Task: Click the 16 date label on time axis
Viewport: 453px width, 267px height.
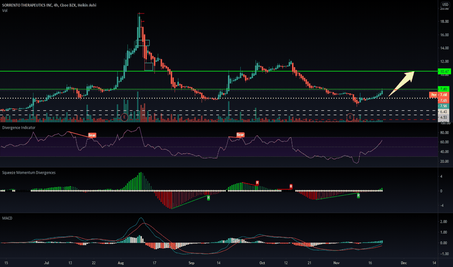Action: [370, 263]
